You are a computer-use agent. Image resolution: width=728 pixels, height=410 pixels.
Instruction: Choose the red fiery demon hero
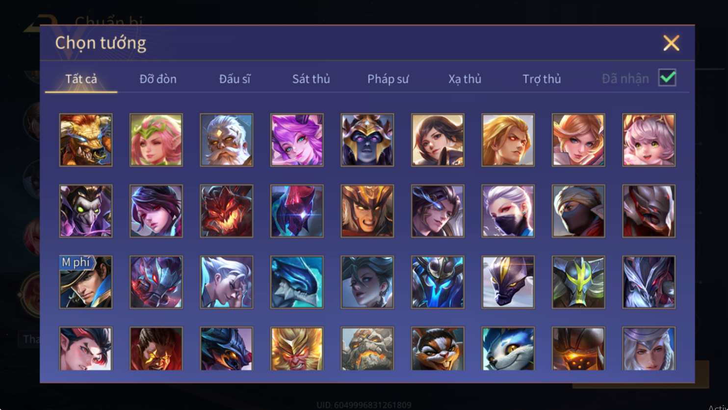[x=227, y=211]
